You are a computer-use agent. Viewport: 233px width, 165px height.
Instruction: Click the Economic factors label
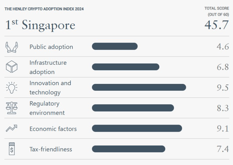click(x=53, y=129)
